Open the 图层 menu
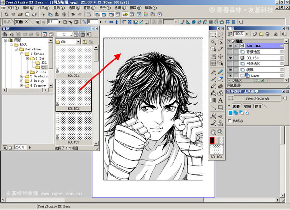This screenshot has height=210, width=290. pos(89,8)
